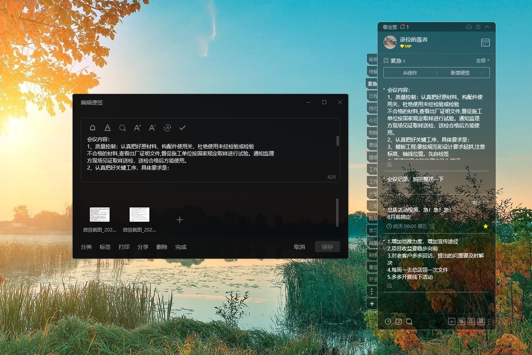Open the search magnifier in the note editor
Image resolution: width=532 pixels, height=355 pixels.
coord(123,128)
